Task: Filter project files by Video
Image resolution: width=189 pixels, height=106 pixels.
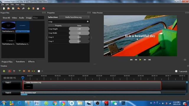Action: (14, 18)
